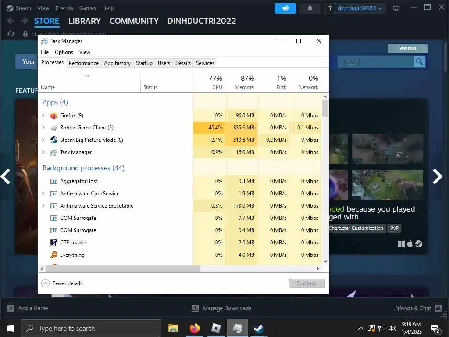
Task: Open Roblox from the taskbar
Action: [216, 328]
